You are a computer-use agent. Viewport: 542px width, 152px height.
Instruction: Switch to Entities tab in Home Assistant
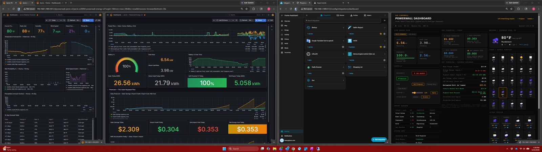click(354, 15)
